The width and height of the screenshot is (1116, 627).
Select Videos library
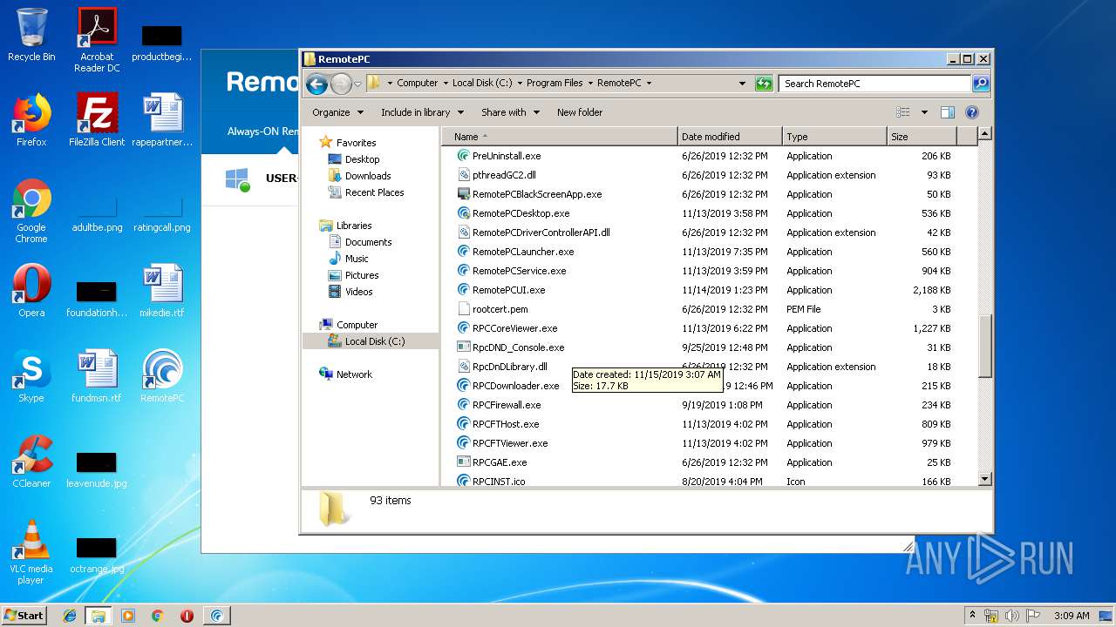(x=358, y=292)
